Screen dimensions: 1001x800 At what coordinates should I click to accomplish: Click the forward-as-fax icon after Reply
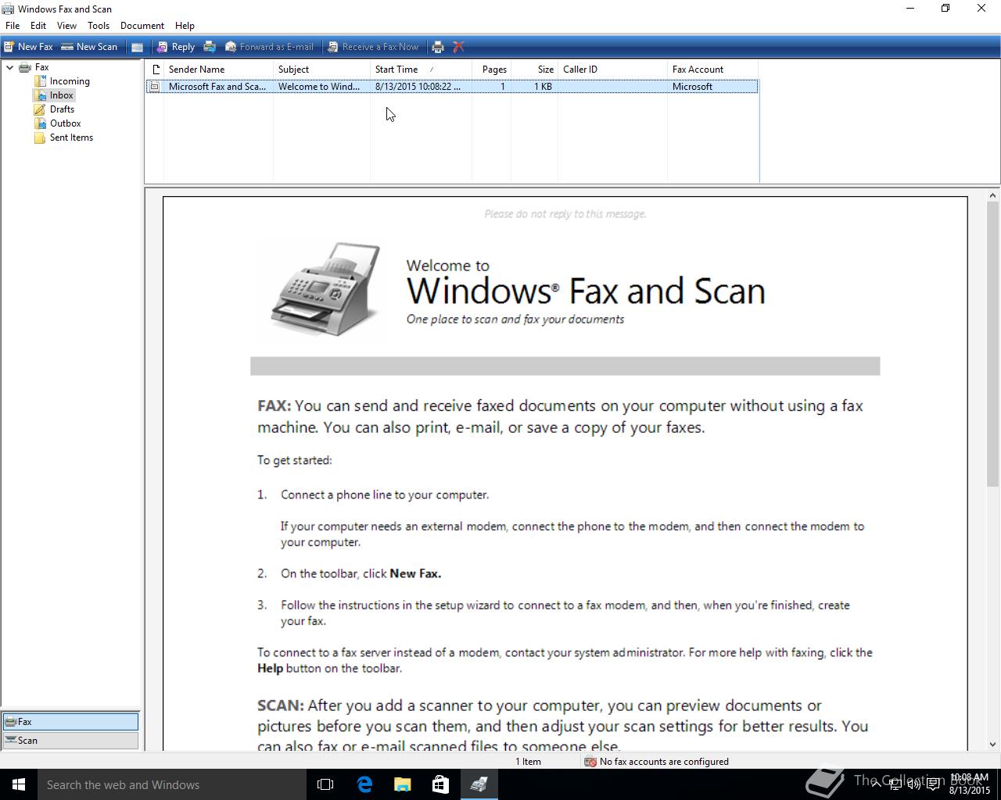click(x=210, y=47)
